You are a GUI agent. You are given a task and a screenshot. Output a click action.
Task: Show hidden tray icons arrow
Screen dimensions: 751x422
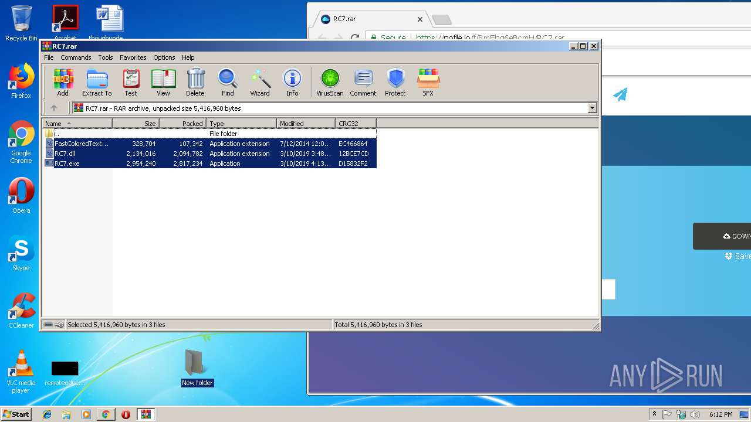click(654, 414)
